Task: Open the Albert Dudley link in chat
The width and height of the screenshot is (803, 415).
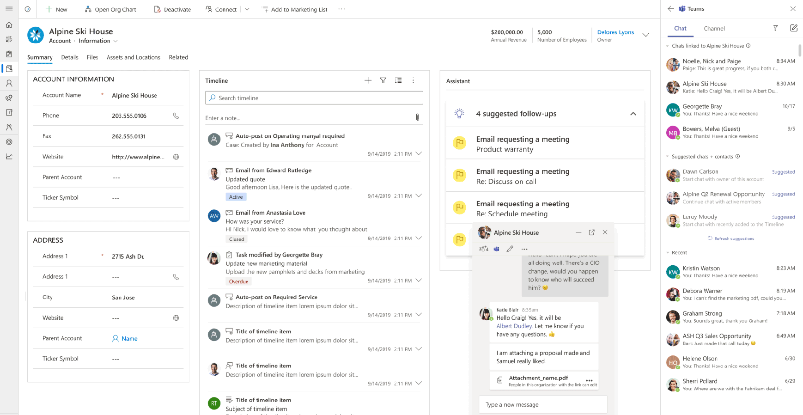Action: 515,326
